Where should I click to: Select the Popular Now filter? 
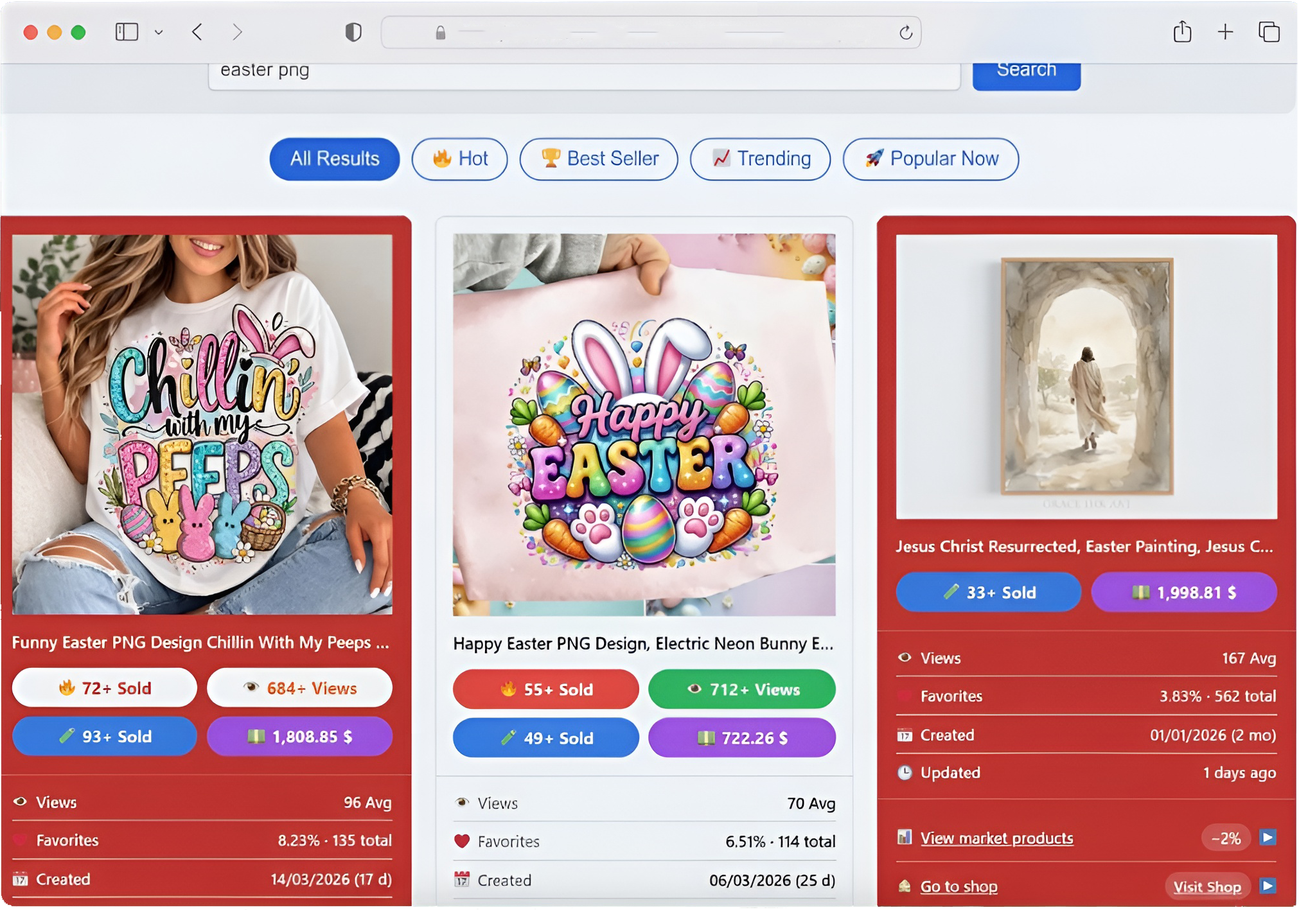pos(930,159)
